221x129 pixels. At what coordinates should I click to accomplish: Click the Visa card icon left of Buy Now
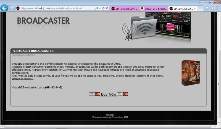(92, 94)
